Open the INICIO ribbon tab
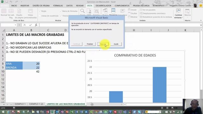 click(14, 6)
